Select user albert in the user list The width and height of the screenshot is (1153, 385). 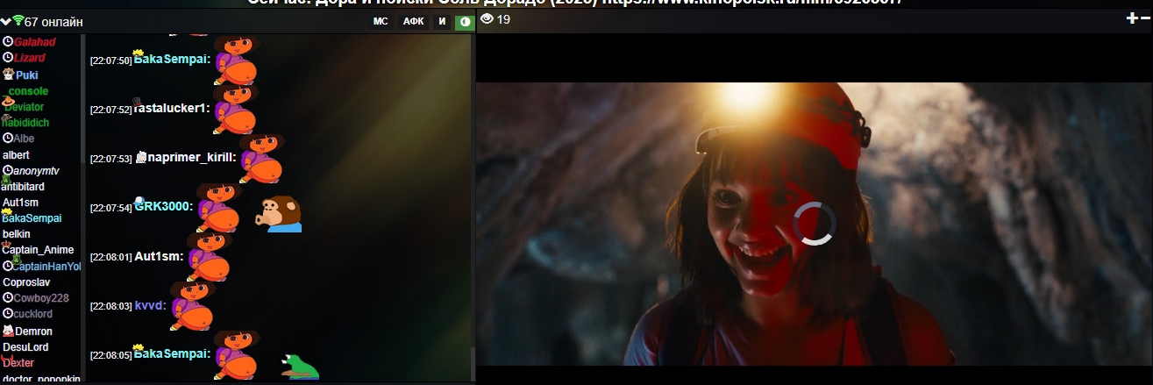pyautogui.click(x=16, y=155)
